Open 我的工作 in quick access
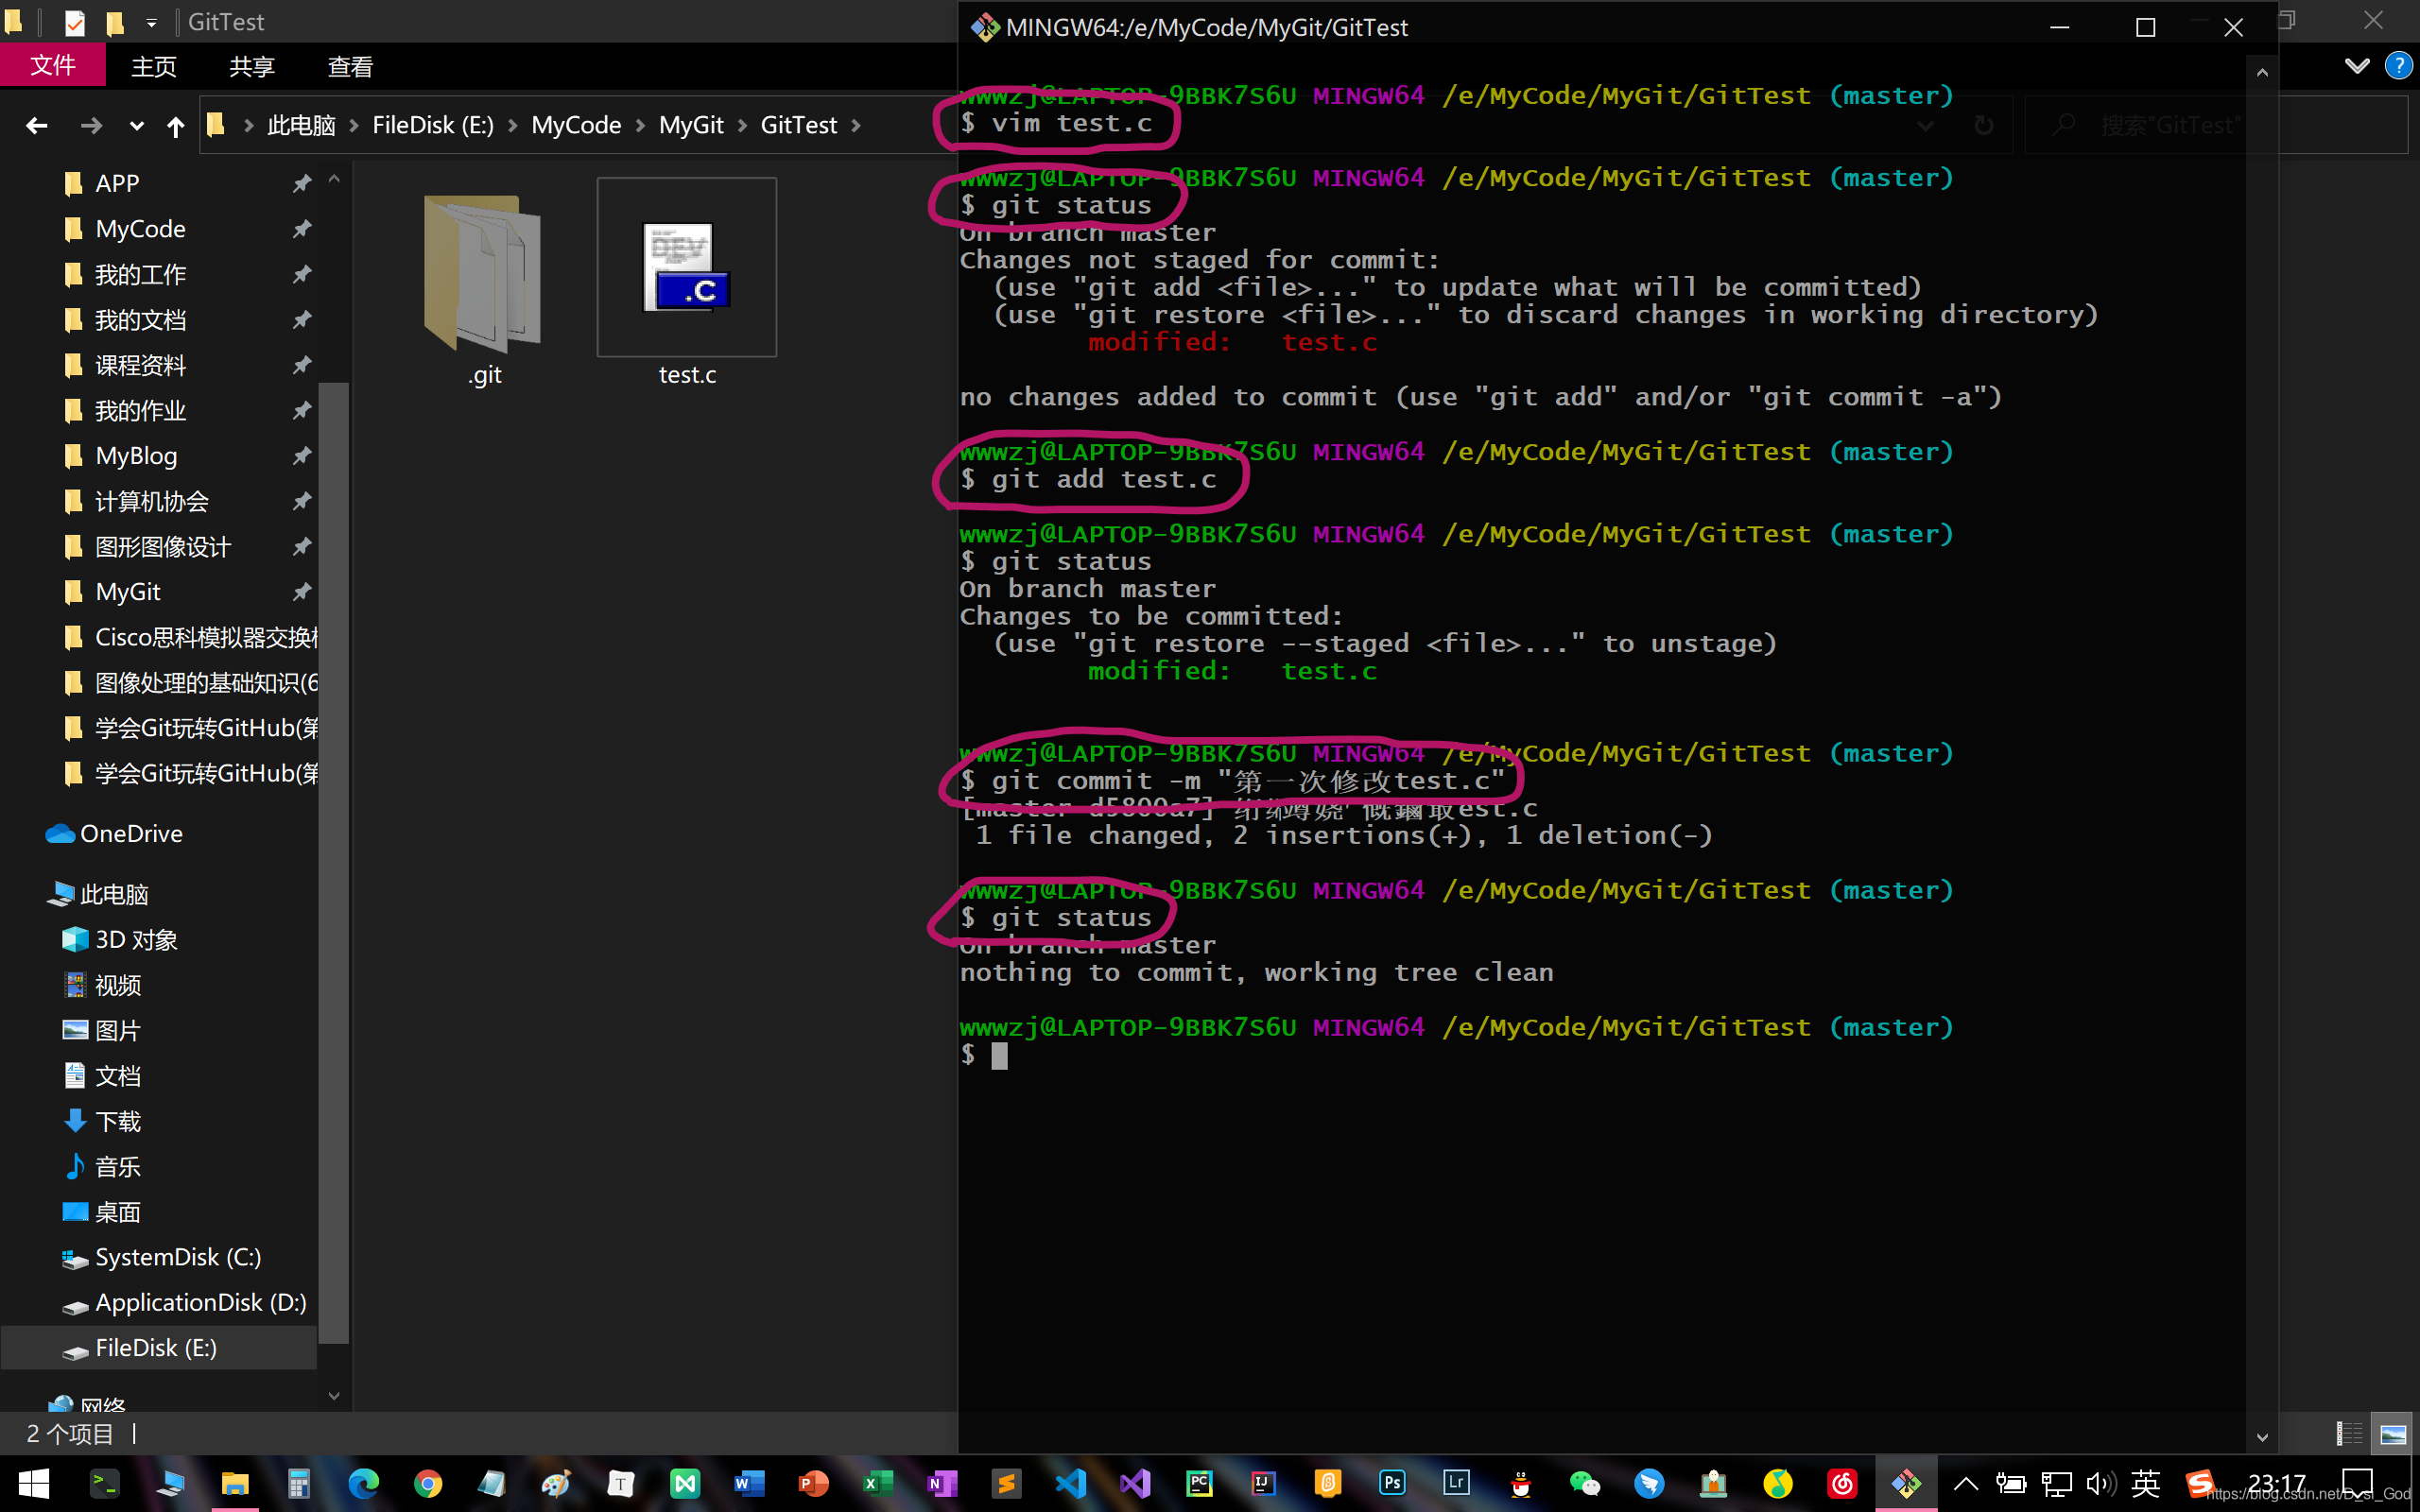The height and width of the screenshot is (1512, 2420). click(x=140, y=274)
